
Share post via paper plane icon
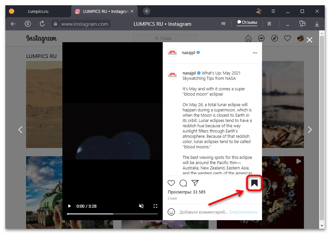click(x=195, y=183)
